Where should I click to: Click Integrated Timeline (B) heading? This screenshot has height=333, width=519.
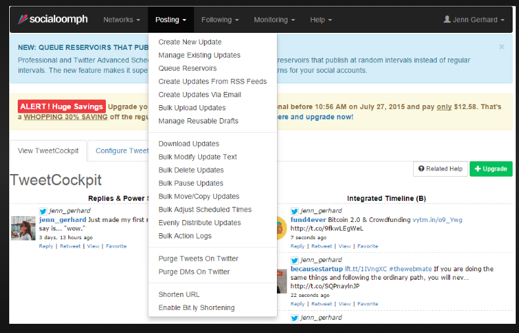386,198
